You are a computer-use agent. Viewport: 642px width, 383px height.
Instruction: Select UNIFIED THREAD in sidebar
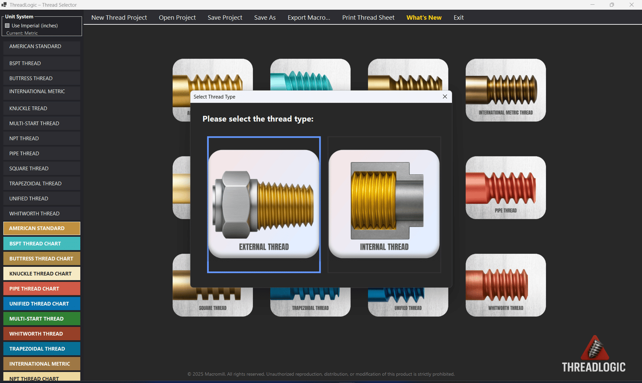(x=42, y=198)
